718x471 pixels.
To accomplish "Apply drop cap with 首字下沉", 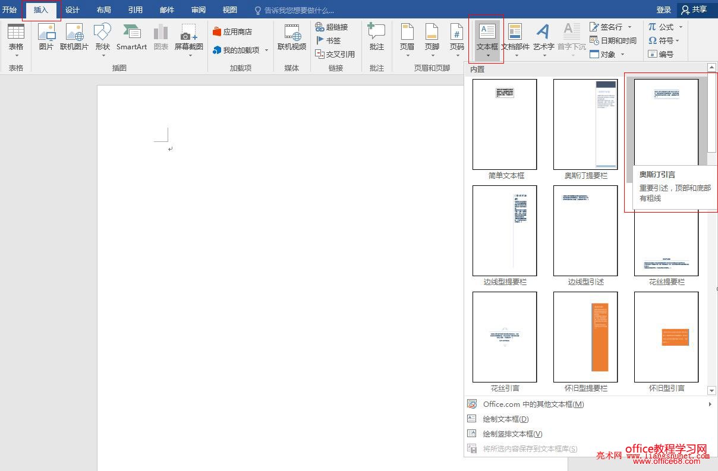I will point(571,37).
